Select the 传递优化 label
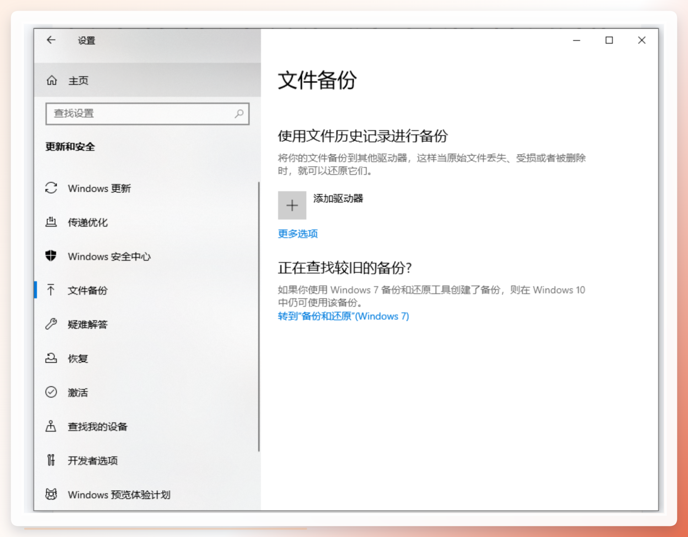The image size is (688, 537). [88, 222]
